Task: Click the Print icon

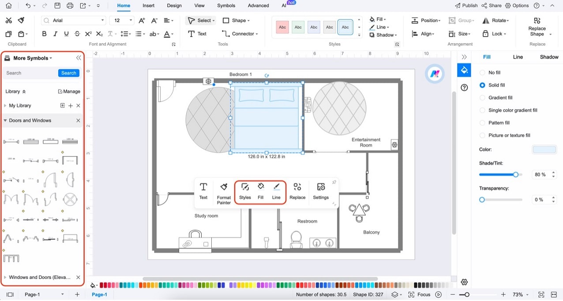Action: coord(70,6)
